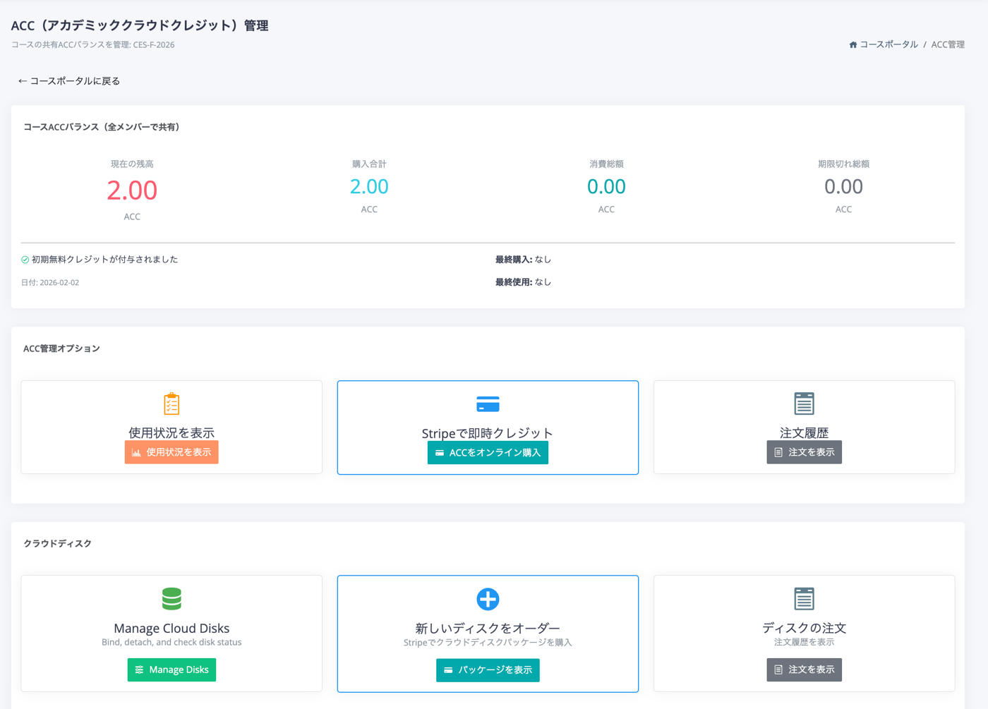This screenshot has width=988, height=709.
Task: Click the パッケージを表示 button
Action: (488, 670)
